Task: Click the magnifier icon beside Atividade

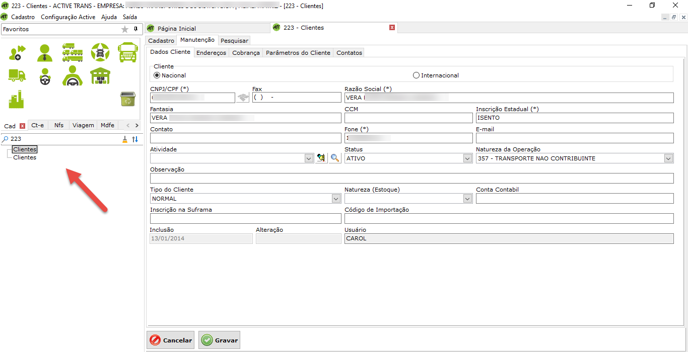Action: click(335, 158)
